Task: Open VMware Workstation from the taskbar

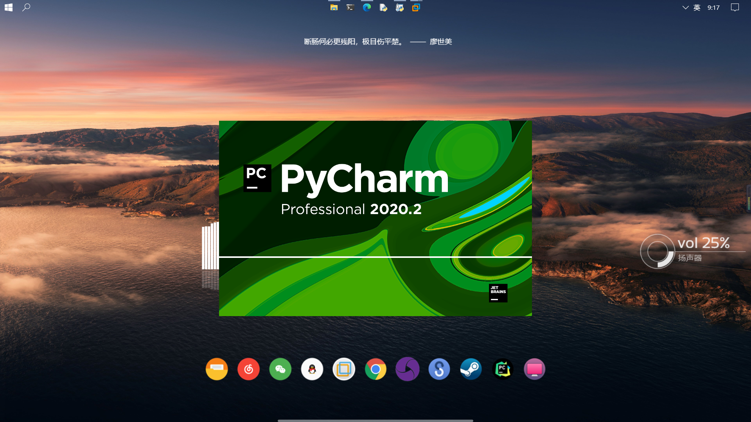Action: pyautogui.click(x=416, y=7)
